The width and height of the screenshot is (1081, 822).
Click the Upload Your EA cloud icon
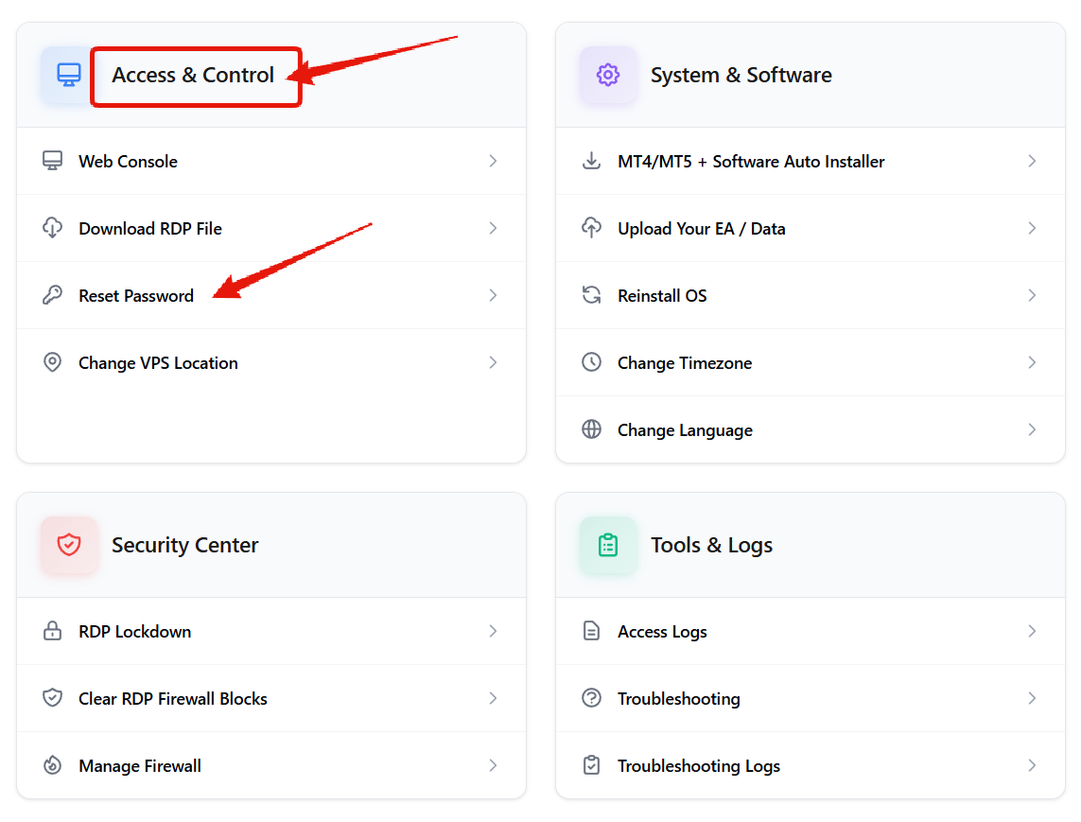591,228
